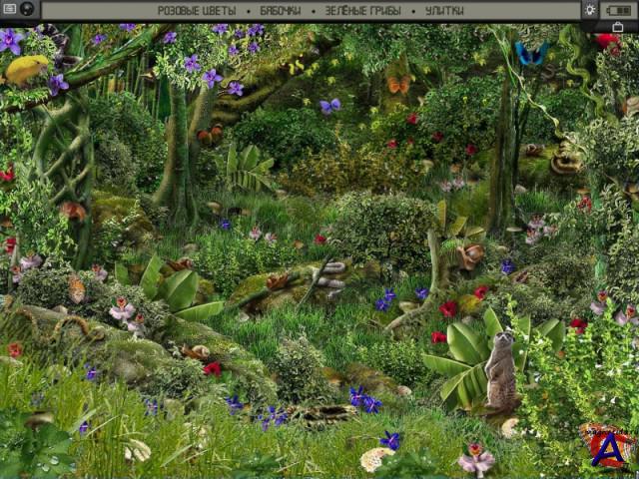Choose the 'Зелёные грибы' task label
Image resolution: width=639 pixels, height=479 pixels.
363,10
